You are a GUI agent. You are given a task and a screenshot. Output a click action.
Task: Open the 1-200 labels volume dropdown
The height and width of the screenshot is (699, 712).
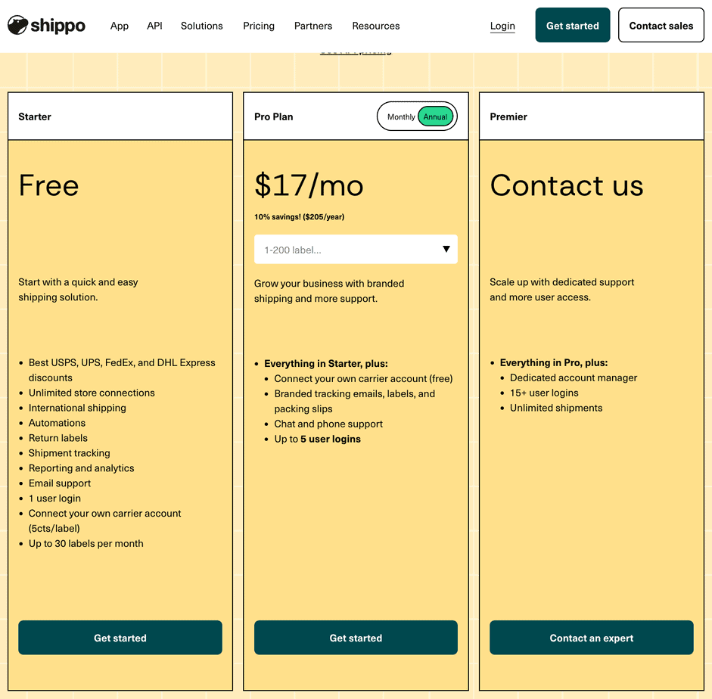(x=348, y=250)
